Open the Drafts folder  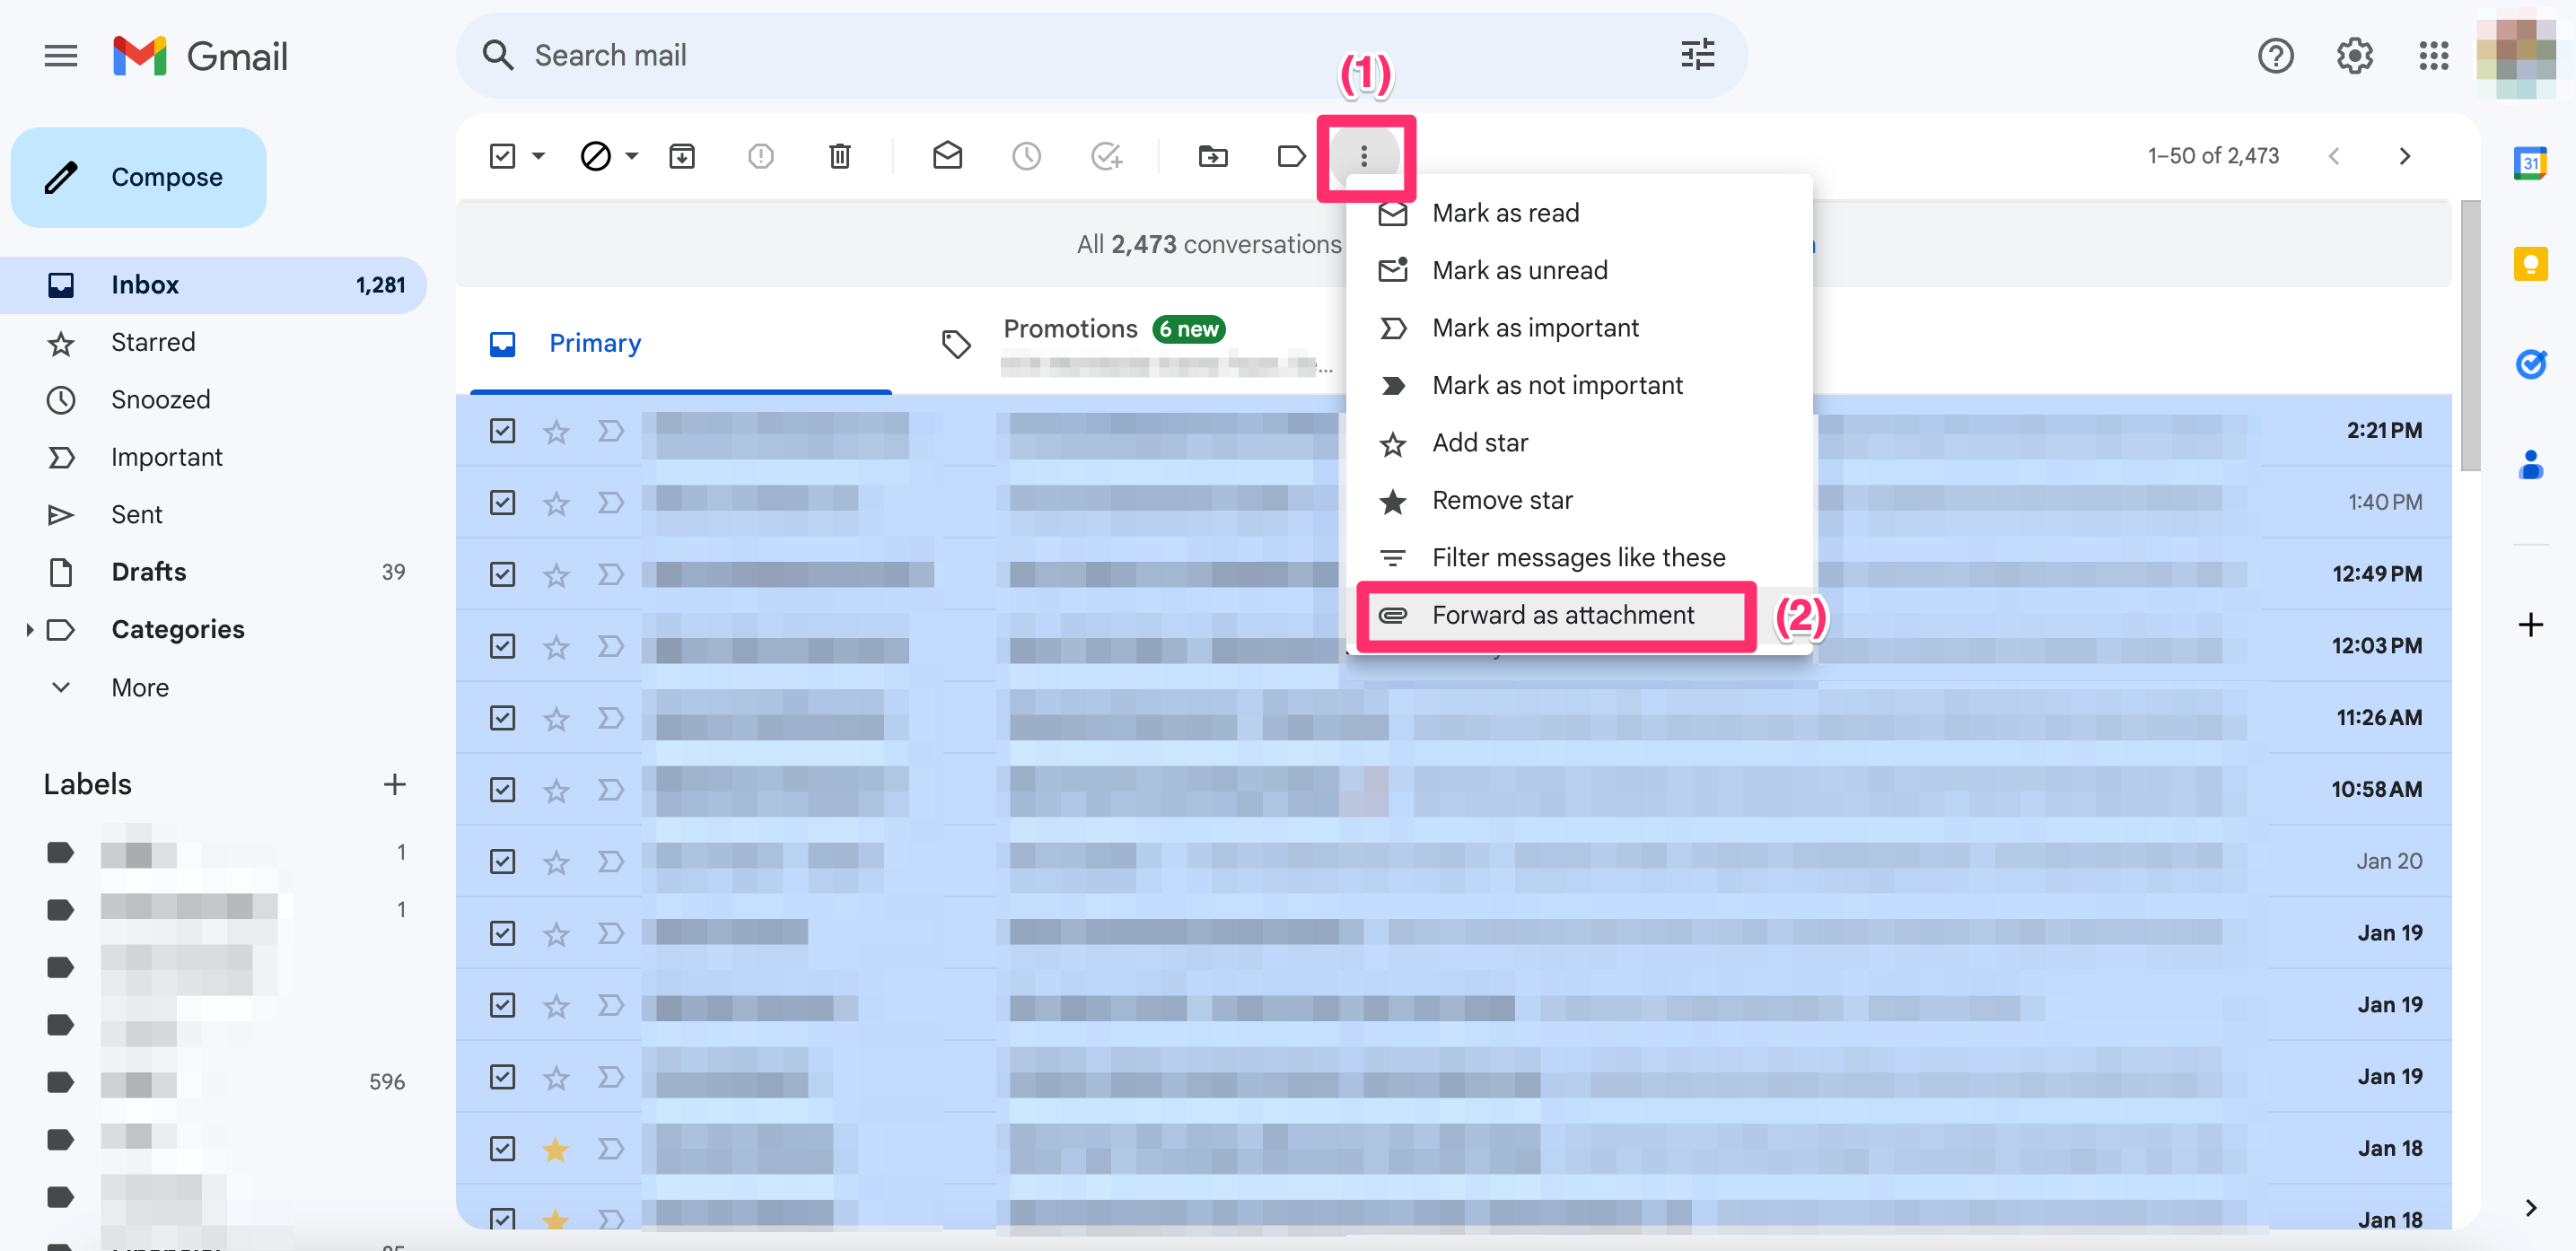pyautogui.click(x=213, y=572)
